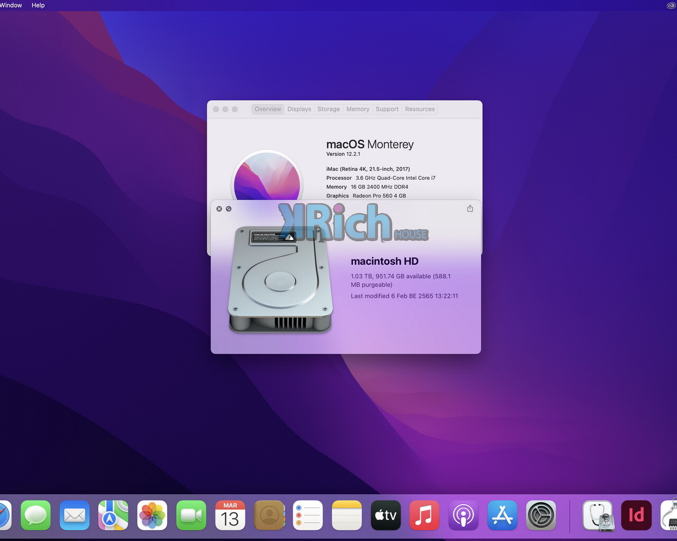Screen dimensions: 677x541
Task: Click the Share button in Quick Look
Action: [470, 209]
